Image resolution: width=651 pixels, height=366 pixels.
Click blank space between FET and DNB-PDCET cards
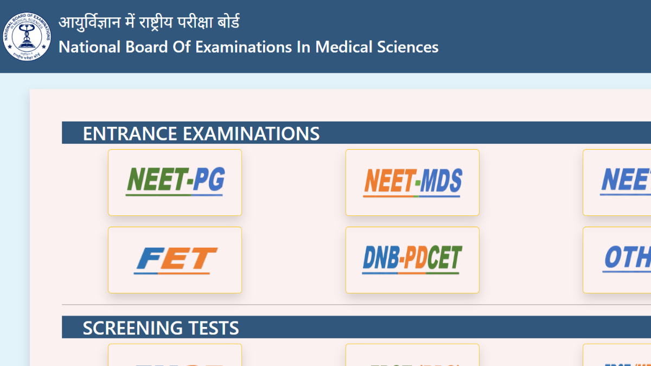(293, 260)
